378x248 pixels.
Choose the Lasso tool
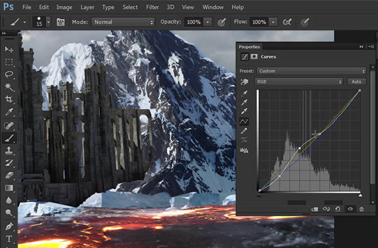(9, 74)
